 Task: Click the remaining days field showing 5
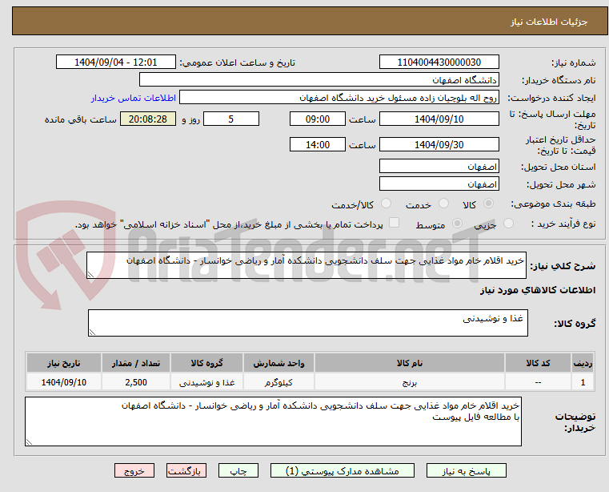pos(231,119)
